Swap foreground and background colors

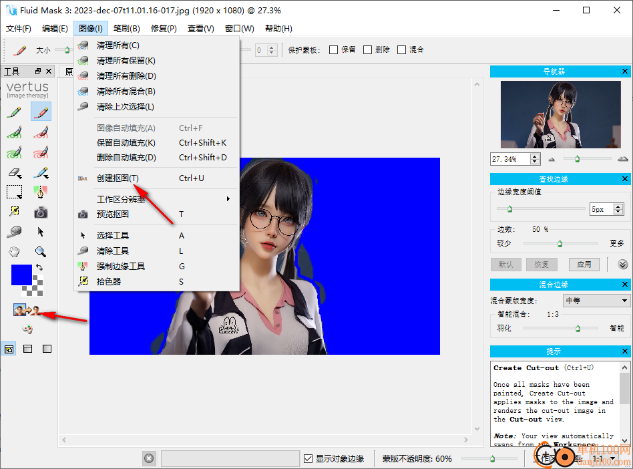[39, 267]
